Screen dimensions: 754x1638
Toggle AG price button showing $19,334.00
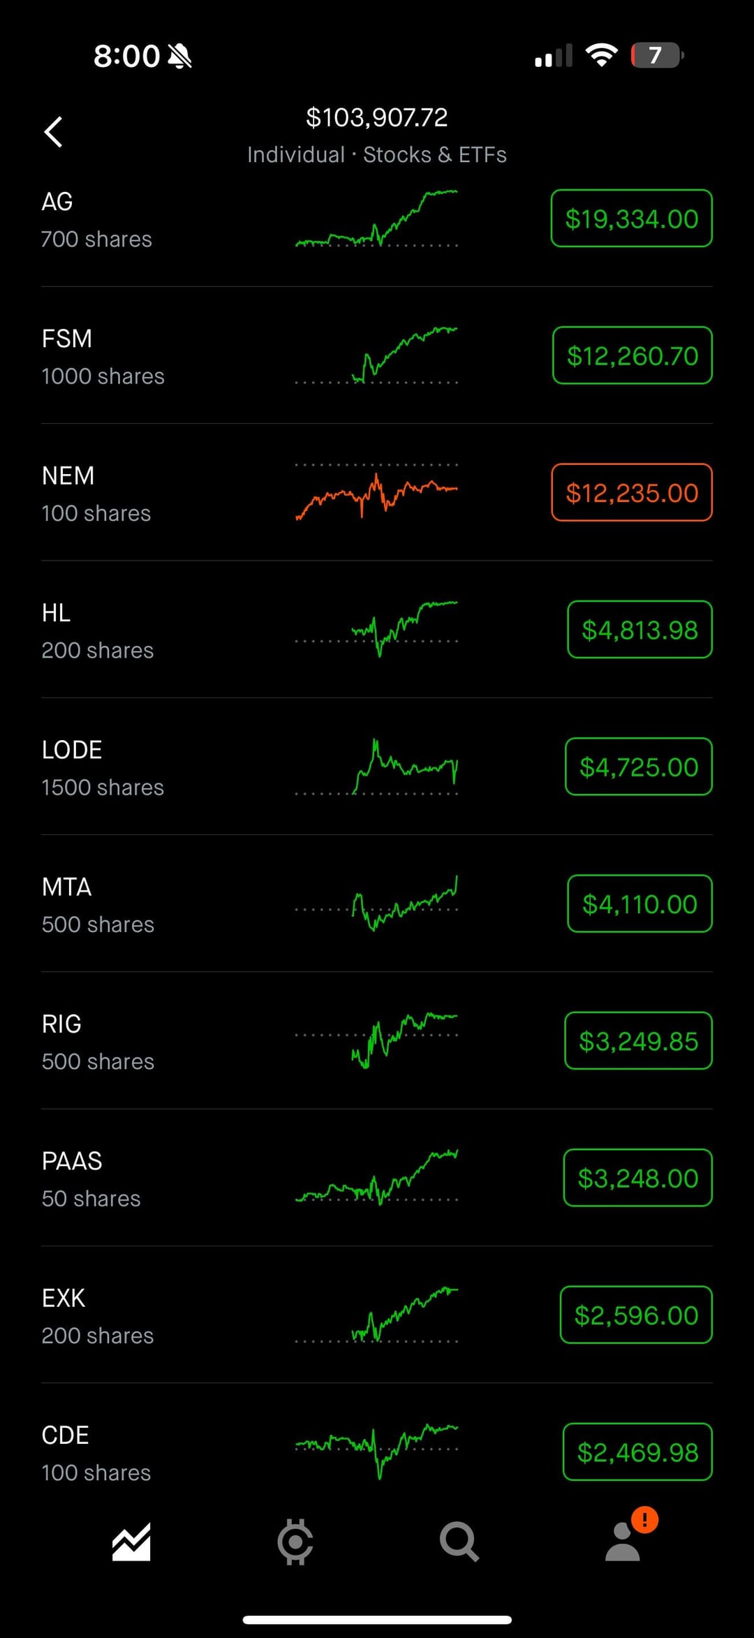(x=631, y=219)
